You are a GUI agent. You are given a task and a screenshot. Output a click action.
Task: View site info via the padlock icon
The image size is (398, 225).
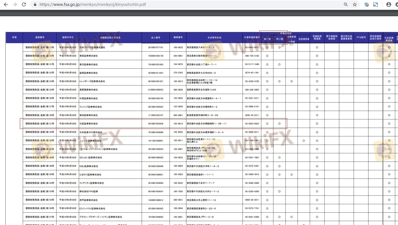coord(35,4)
